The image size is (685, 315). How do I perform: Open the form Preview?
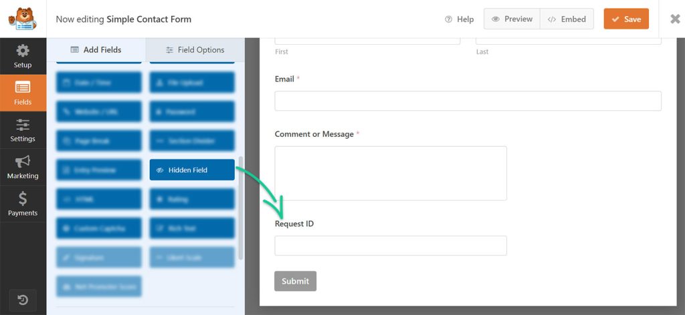coord(512,19)
